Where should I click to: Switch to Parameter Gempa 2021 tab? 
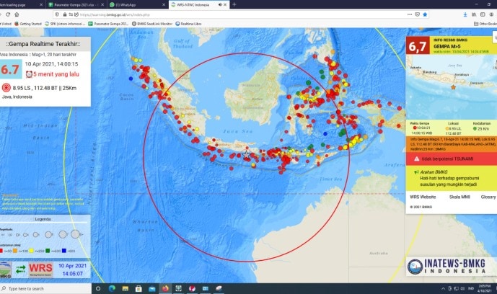pyautogui.click(x=76, y=4)
